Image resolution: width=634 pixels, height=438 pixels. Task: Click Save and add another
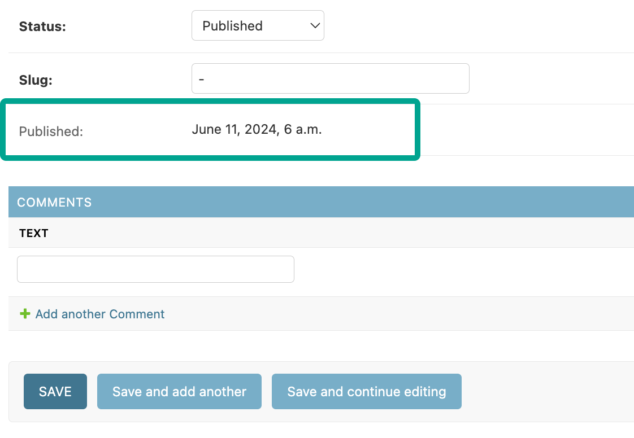(x=179, y=391)
